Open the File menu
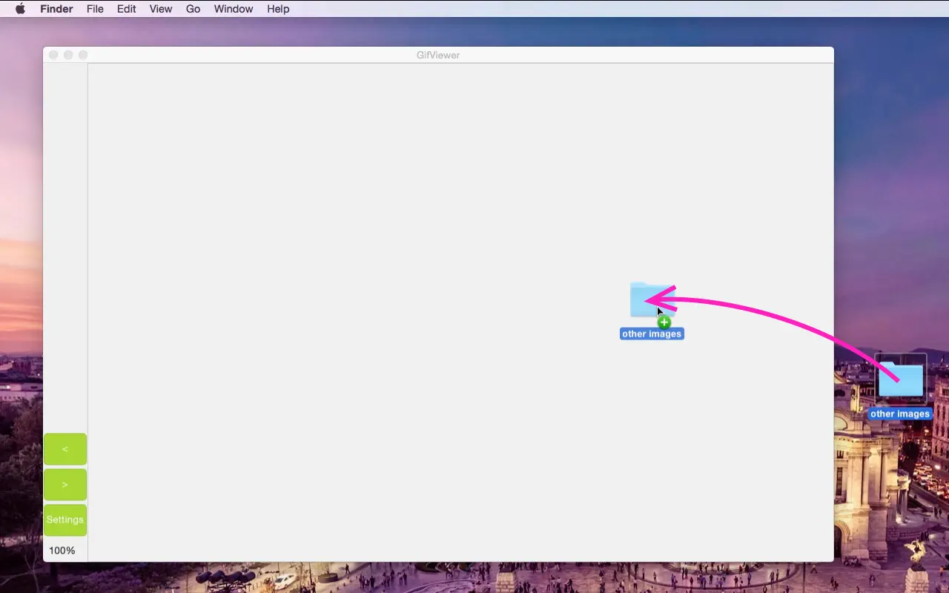 (95, 8)
